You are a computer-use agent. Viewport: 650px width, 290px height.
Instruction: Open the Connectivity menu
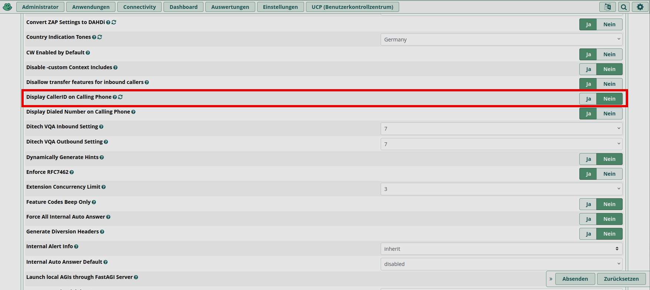pos(139,7)
